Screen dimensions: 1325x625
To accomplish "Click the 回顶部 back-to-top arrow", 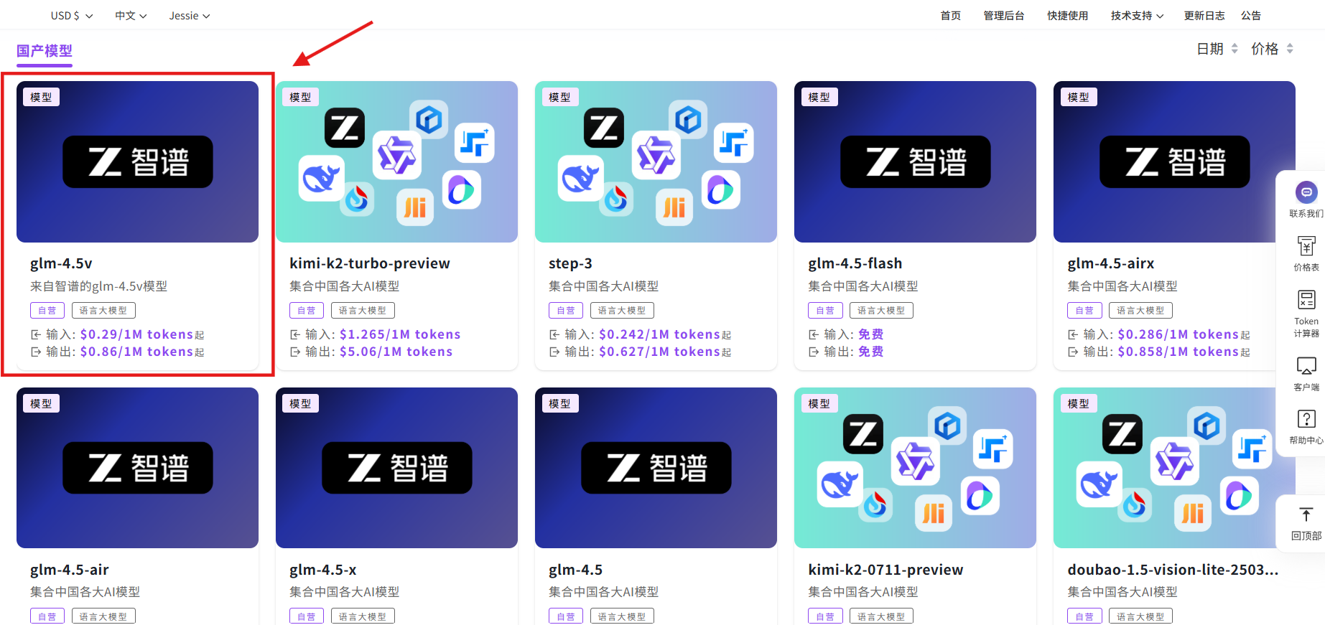I will pyautogui.click(x=1306, y=514).
